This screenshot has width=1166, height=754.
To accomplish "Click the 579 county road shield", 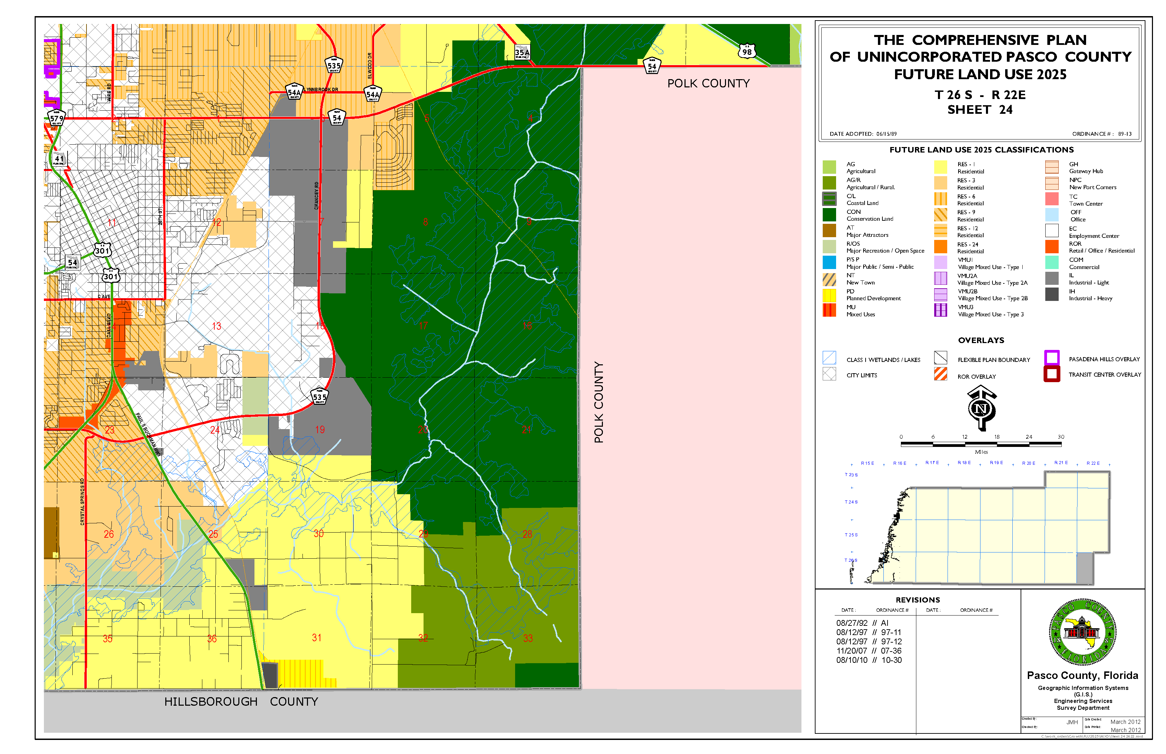I will pyautogui.click(x=56, y=119).
